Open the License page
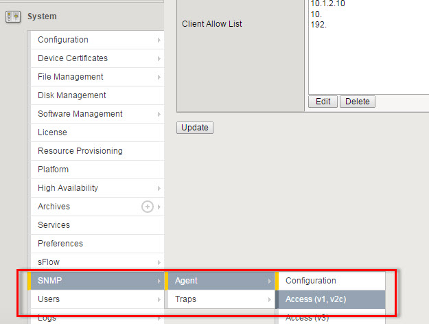This screenshot has width=429, height=324. (x=52, y=132)
